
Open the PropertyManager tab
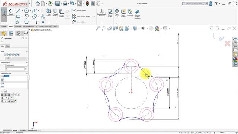11,33
